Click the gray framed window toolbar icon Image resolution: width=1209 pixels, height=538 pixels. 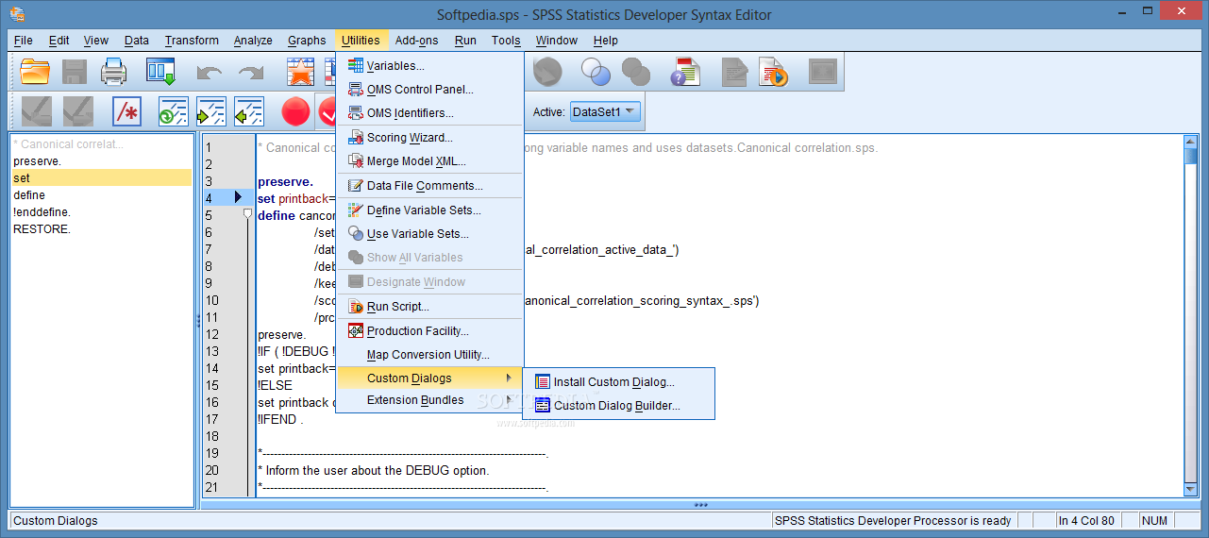click(x=823, y=72)
